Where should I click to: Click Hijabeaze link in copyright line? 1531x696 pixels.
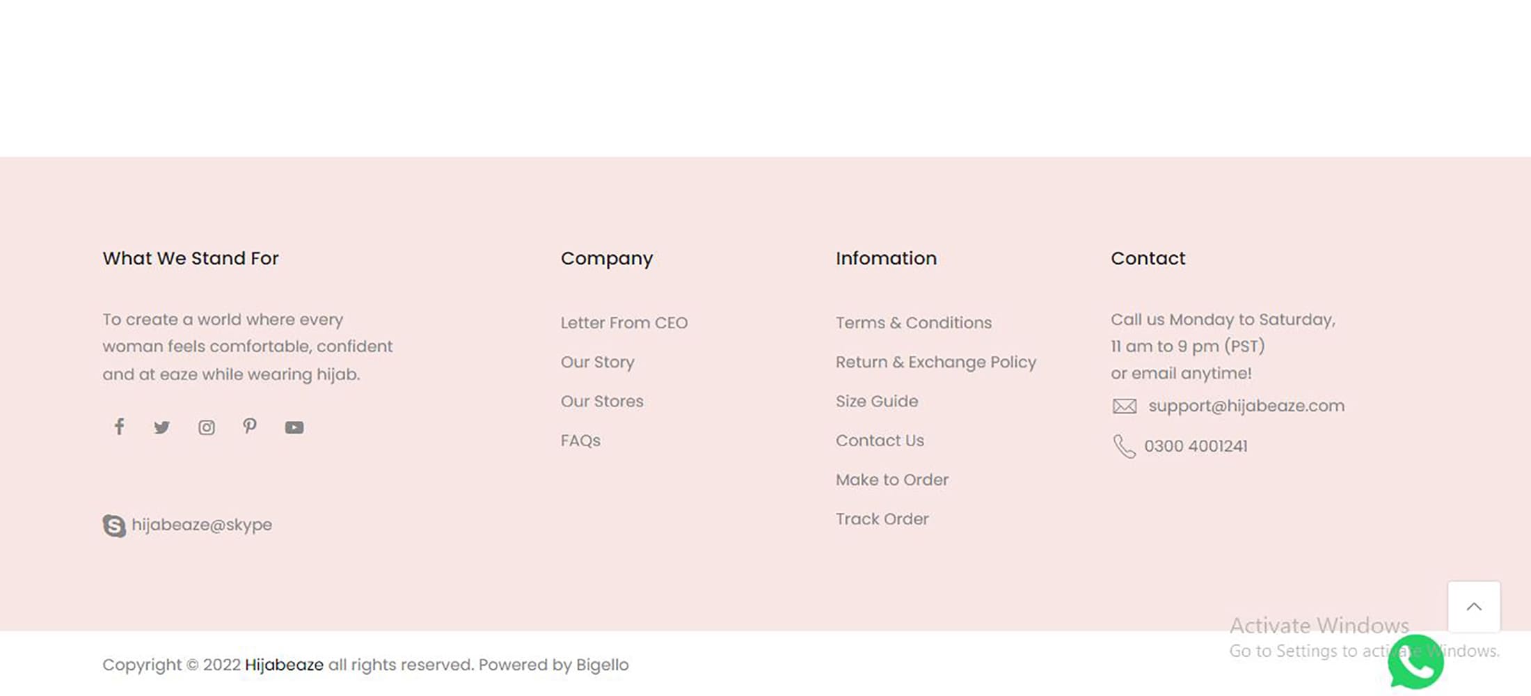point(284,665)
